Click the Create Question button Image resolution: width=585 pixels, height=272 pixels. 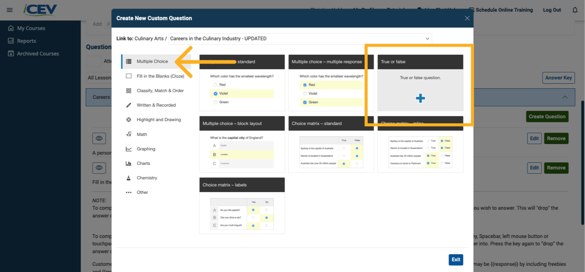click(547, 117)
